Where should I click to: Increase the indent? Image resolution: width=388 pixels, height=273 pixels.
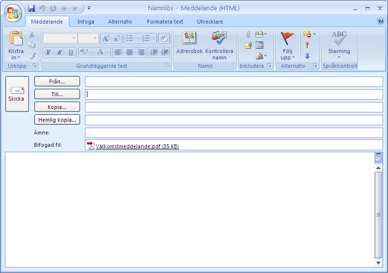165,53
